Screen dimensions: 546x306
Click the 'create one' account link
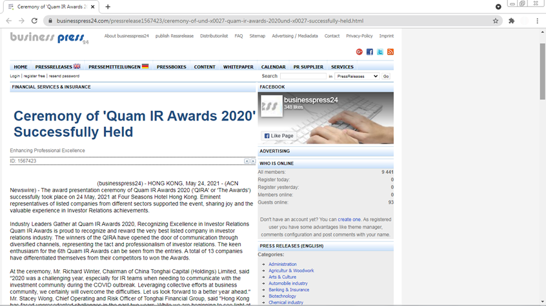pos(349,220)
